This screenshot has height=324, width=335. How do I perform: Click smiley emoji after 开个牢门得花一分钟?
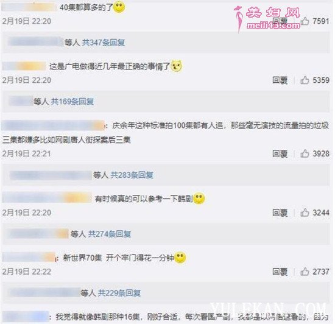(180, 257)
